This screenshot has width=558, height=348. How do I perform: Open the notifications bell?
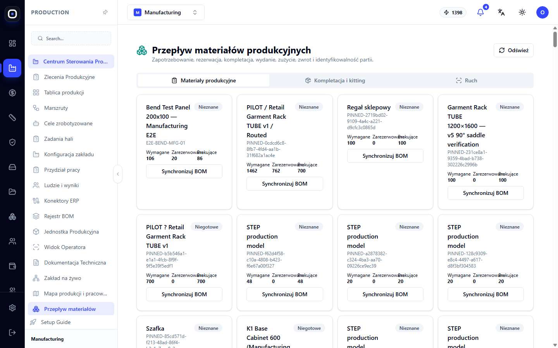(x=480, y=12)
